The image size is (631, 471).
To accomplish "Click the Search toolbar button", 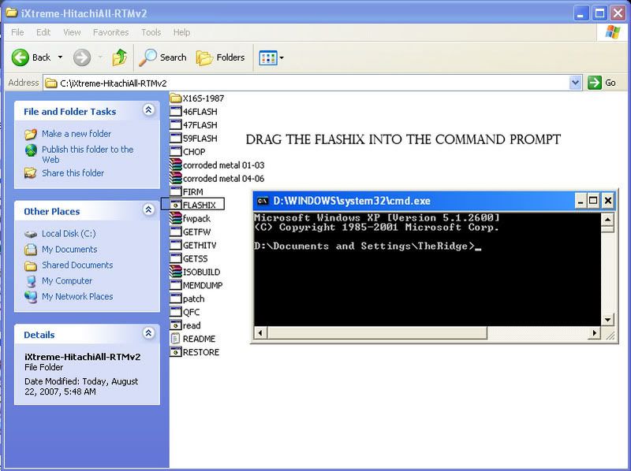I will 162,57.
